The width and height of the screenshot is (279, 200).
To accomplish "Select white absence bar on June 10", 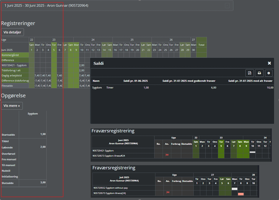I will [x=253, y=152].
